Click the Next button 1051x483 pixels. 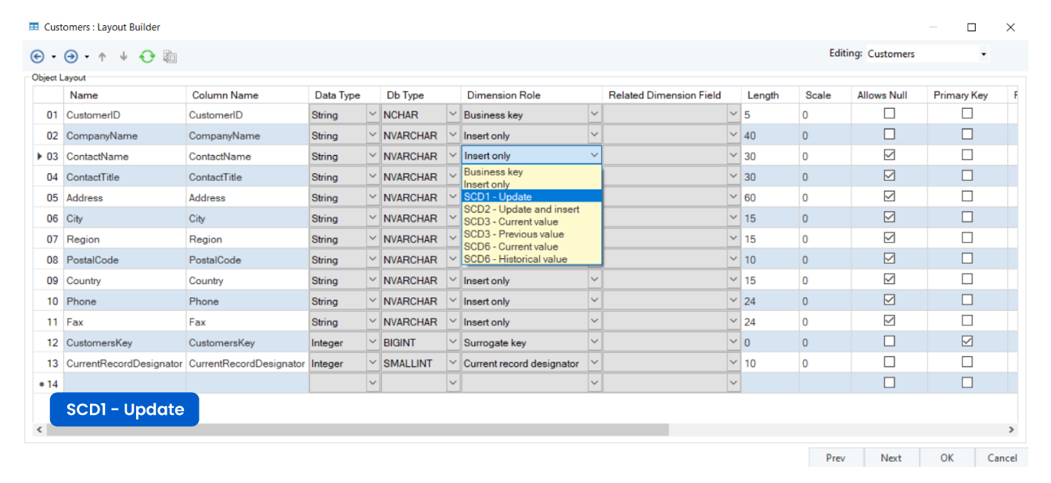click(891, 458)
